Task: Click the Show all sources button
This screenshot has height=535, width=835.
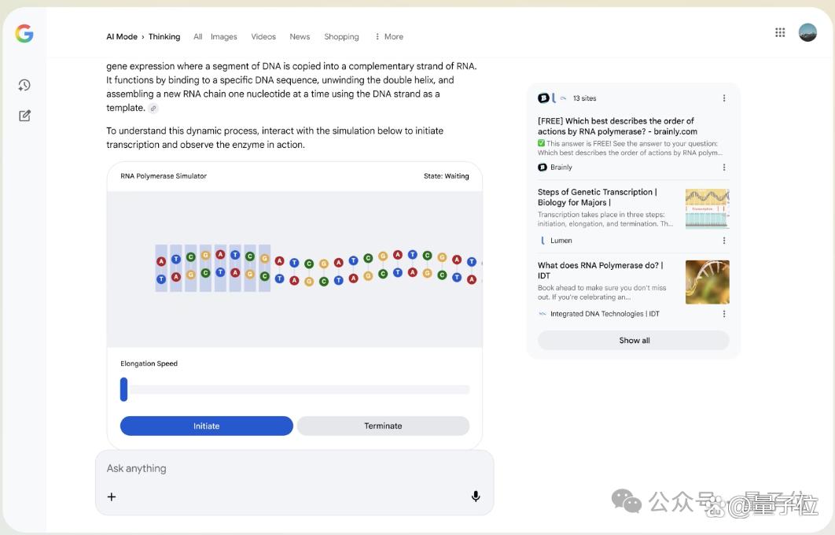Action: coord(633,340)
